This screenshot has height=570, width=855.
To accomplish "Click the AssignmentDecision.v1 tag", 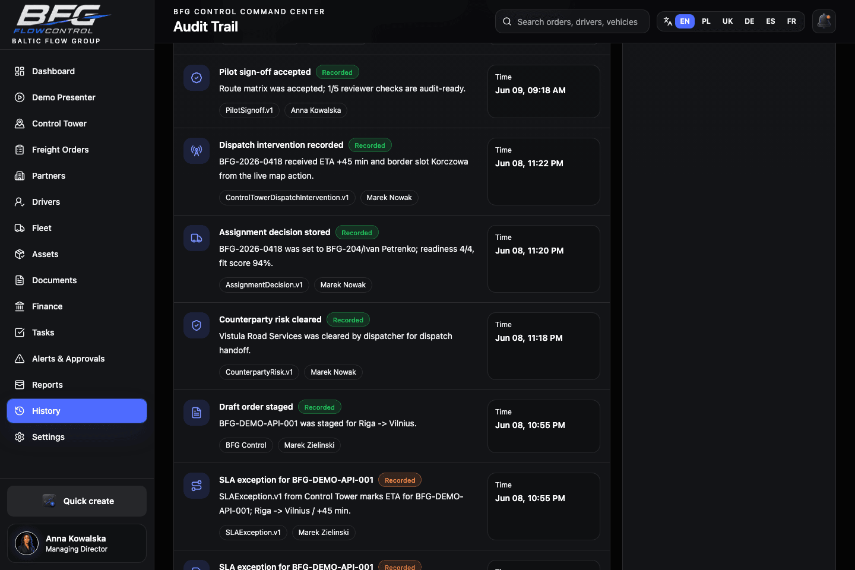I will point(264,285).
